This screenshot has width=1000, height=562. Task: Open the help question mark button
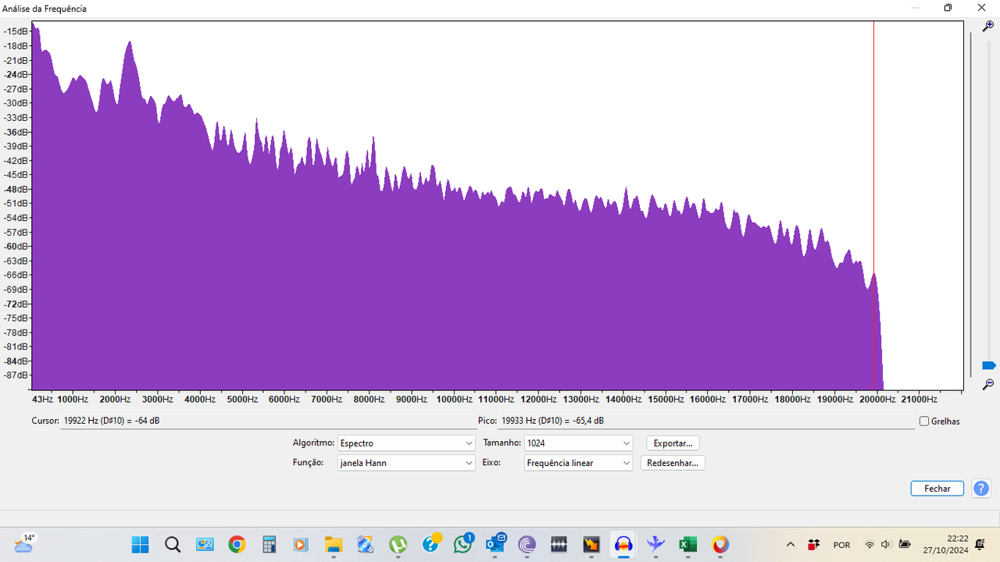pos(981,489)
